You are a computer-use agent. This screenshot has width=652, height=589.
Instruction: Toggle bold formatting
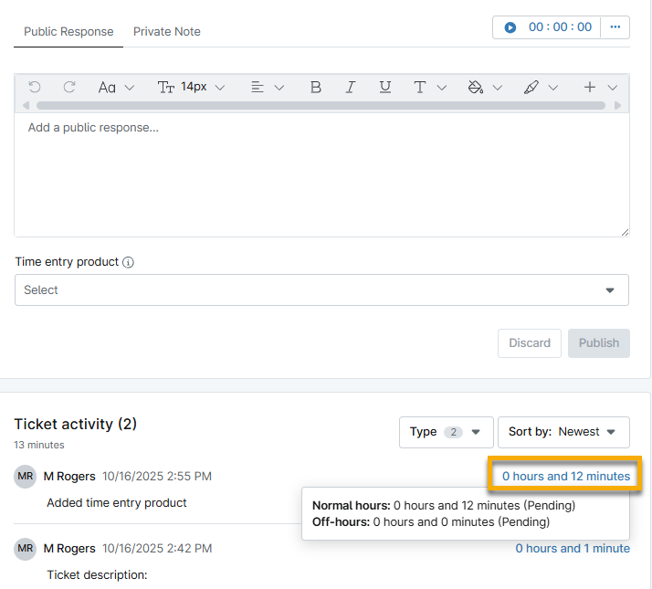[x=316, y=87]
